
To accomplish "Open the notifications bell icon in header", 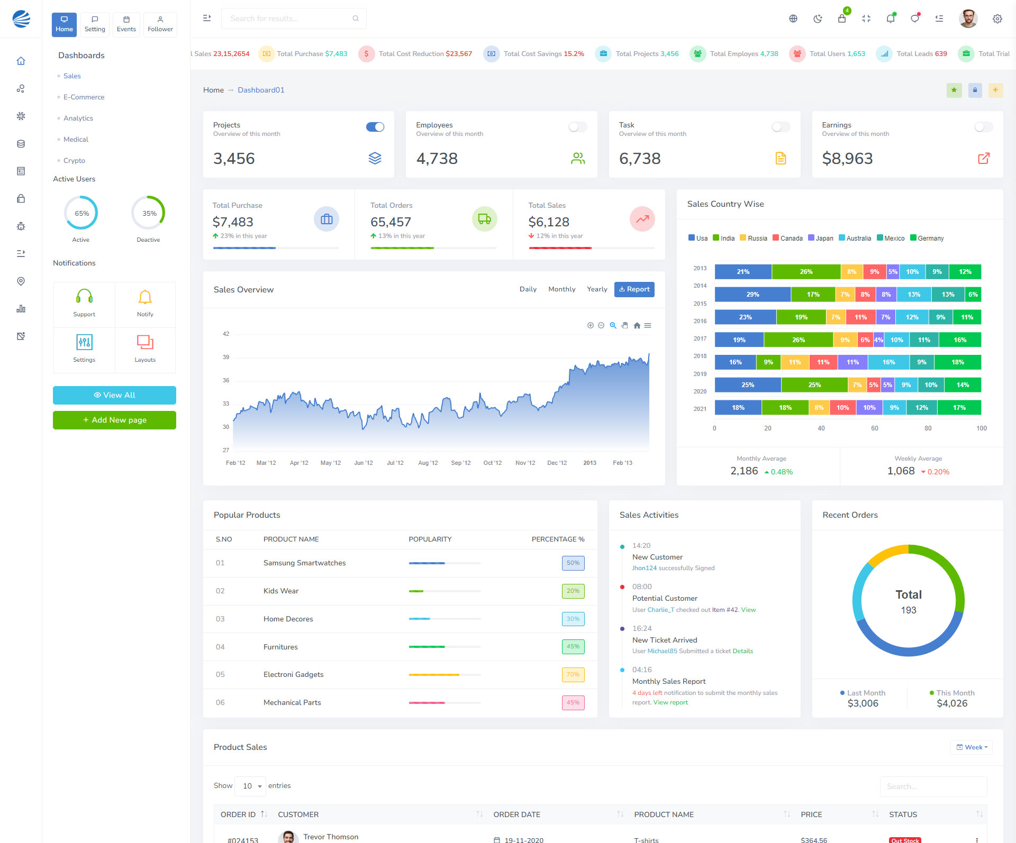I will click(891, 19).
